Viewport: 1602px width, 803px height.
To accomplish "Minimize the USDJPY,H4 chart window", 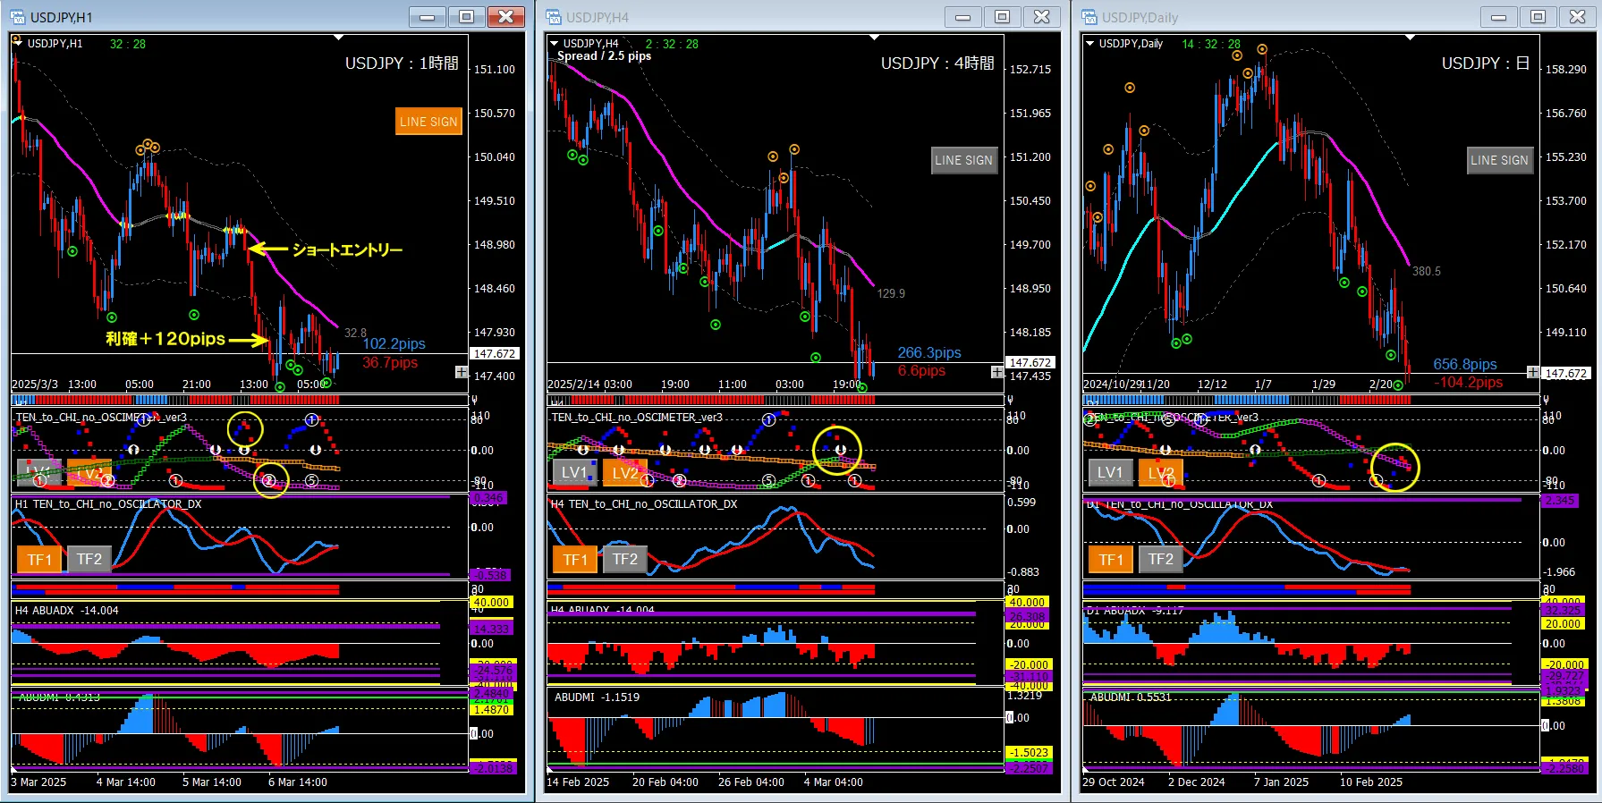I will click(963, 17).
